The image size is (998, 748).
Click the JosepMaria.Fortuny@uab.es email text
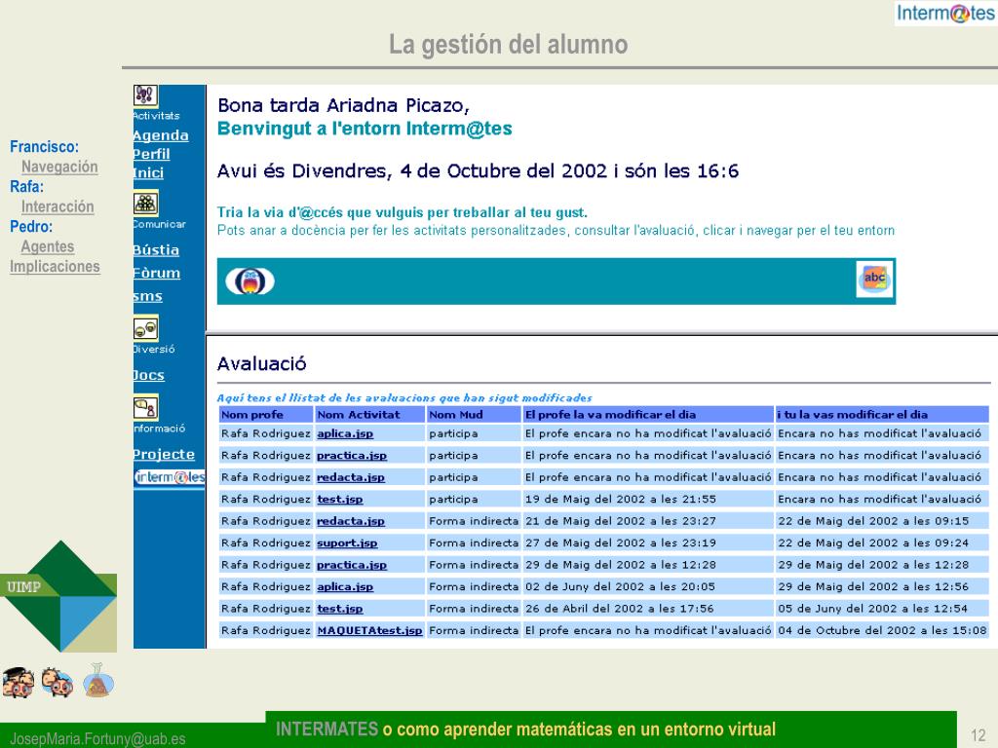(97, 738)
